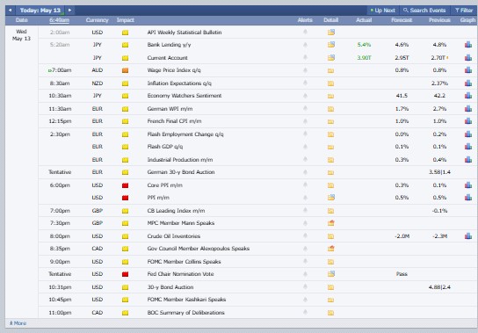The image size is (478, 333).
Task: Toggle alert bell for Flash GDP q/q
Action: [x=305, y=147]
